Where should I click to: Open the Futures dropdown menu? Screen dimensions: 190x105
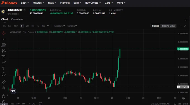(38, 3)
